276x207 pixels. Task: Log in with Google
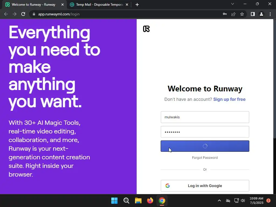[x=205, y=186]
